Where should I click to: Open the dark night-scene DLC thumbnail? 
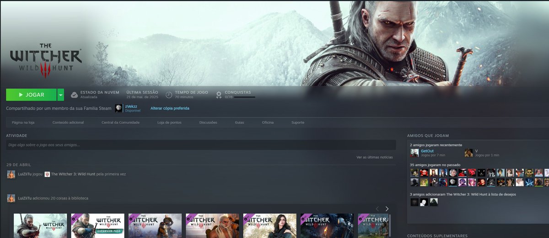tap(327, 226)
